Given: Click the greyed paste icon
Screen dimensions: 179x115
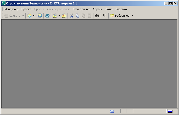Looking at the screenshot, I should coord(83,16).
